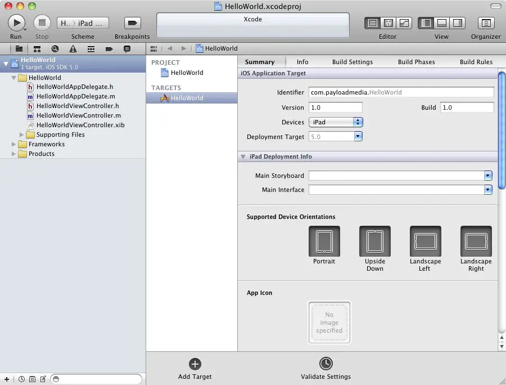
Task: Open the Breakpoints toggle in the toolbar
Action: pos(132,23)
